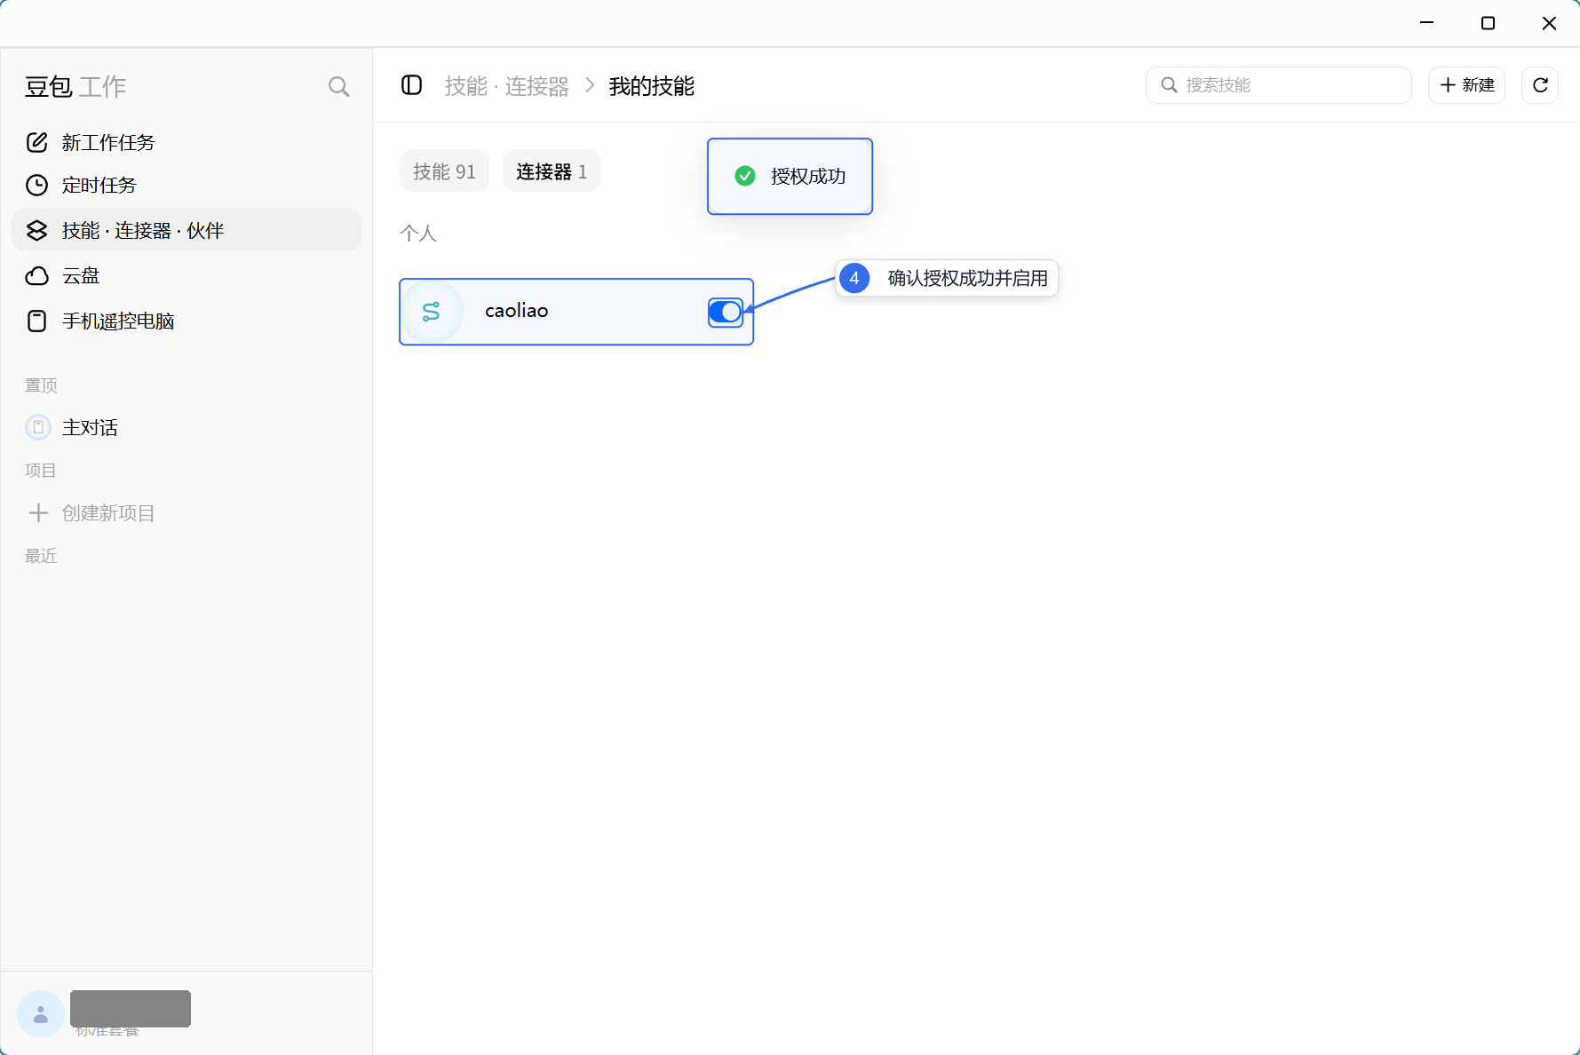Toggle the caoliao connector switch off
Viewport: 1580px width, 1055px height.
[725, 312]
